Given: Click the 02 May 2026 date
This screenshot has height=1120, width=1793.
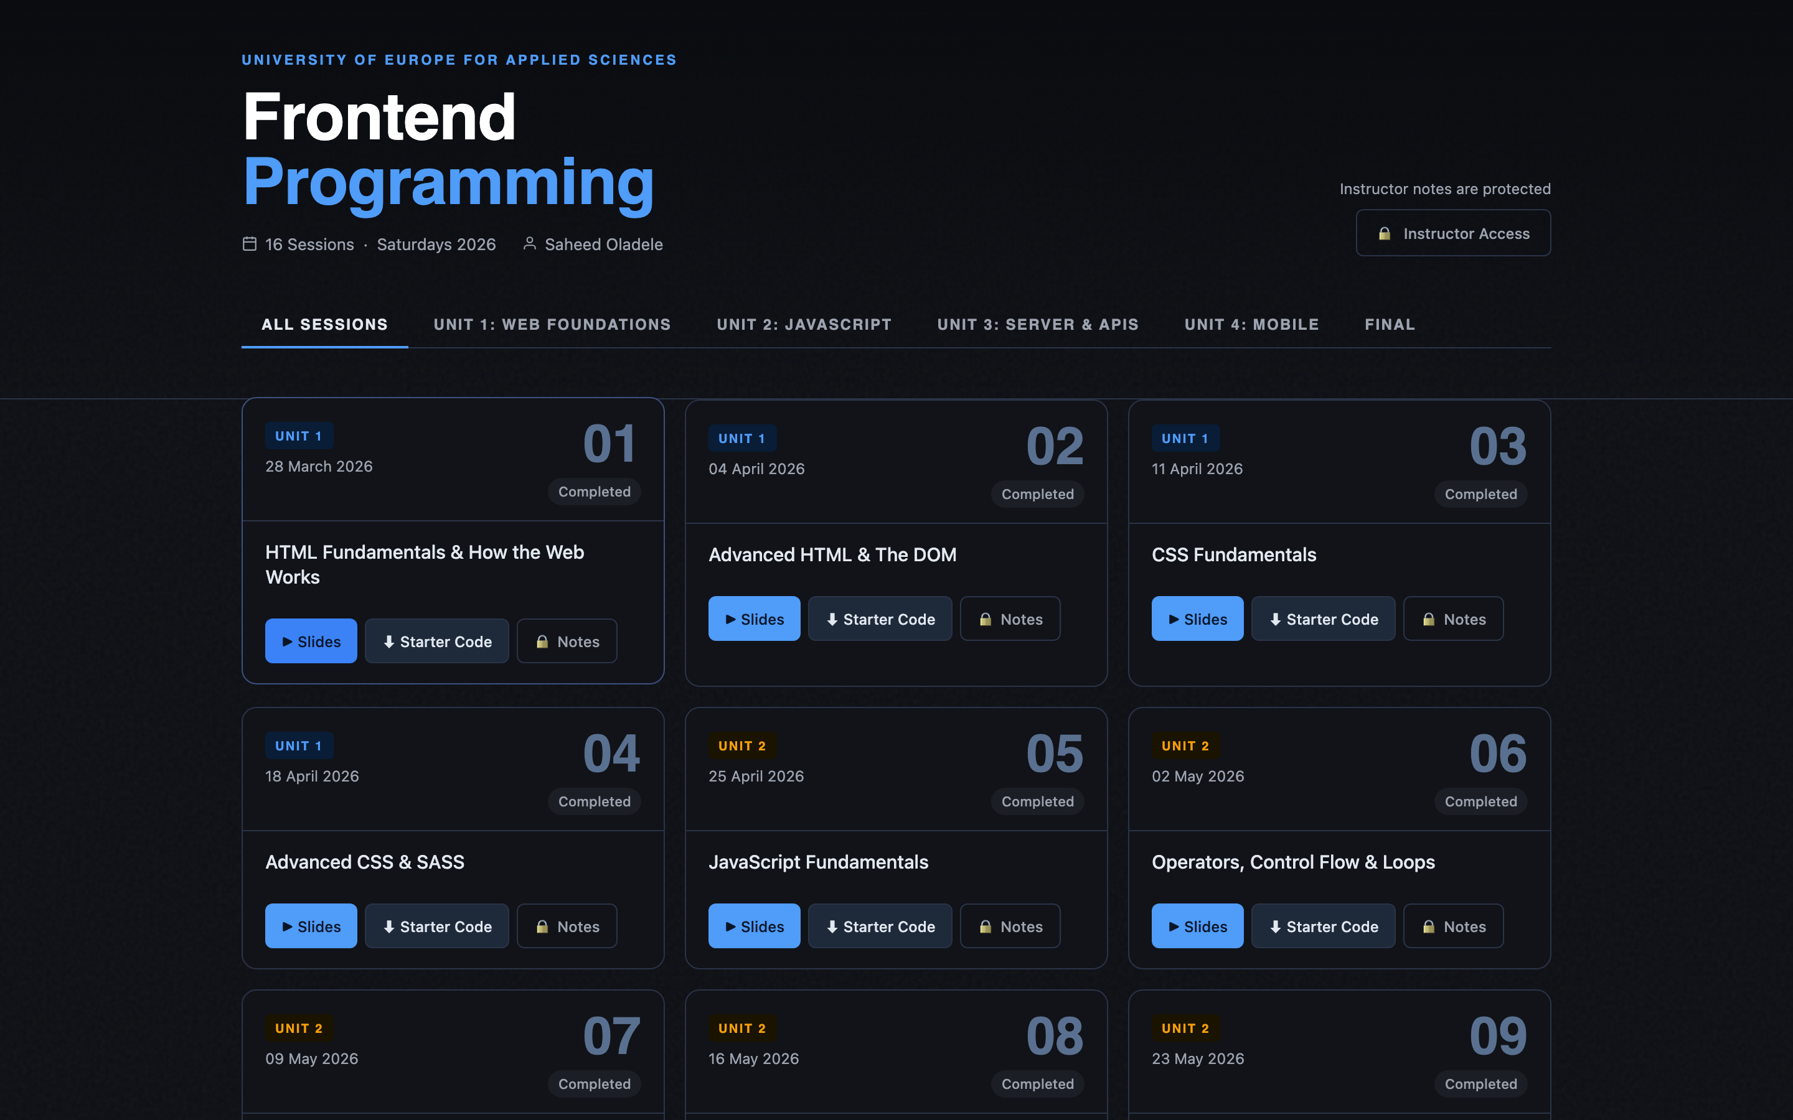Looking at the screenshot, I should (x=1197, y=777).
